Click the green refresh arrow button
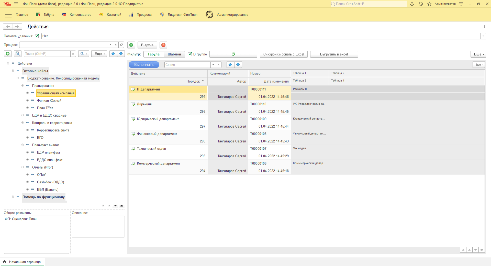Image resolution: width=491 pixels, height=266 pixels. (233, 54)
